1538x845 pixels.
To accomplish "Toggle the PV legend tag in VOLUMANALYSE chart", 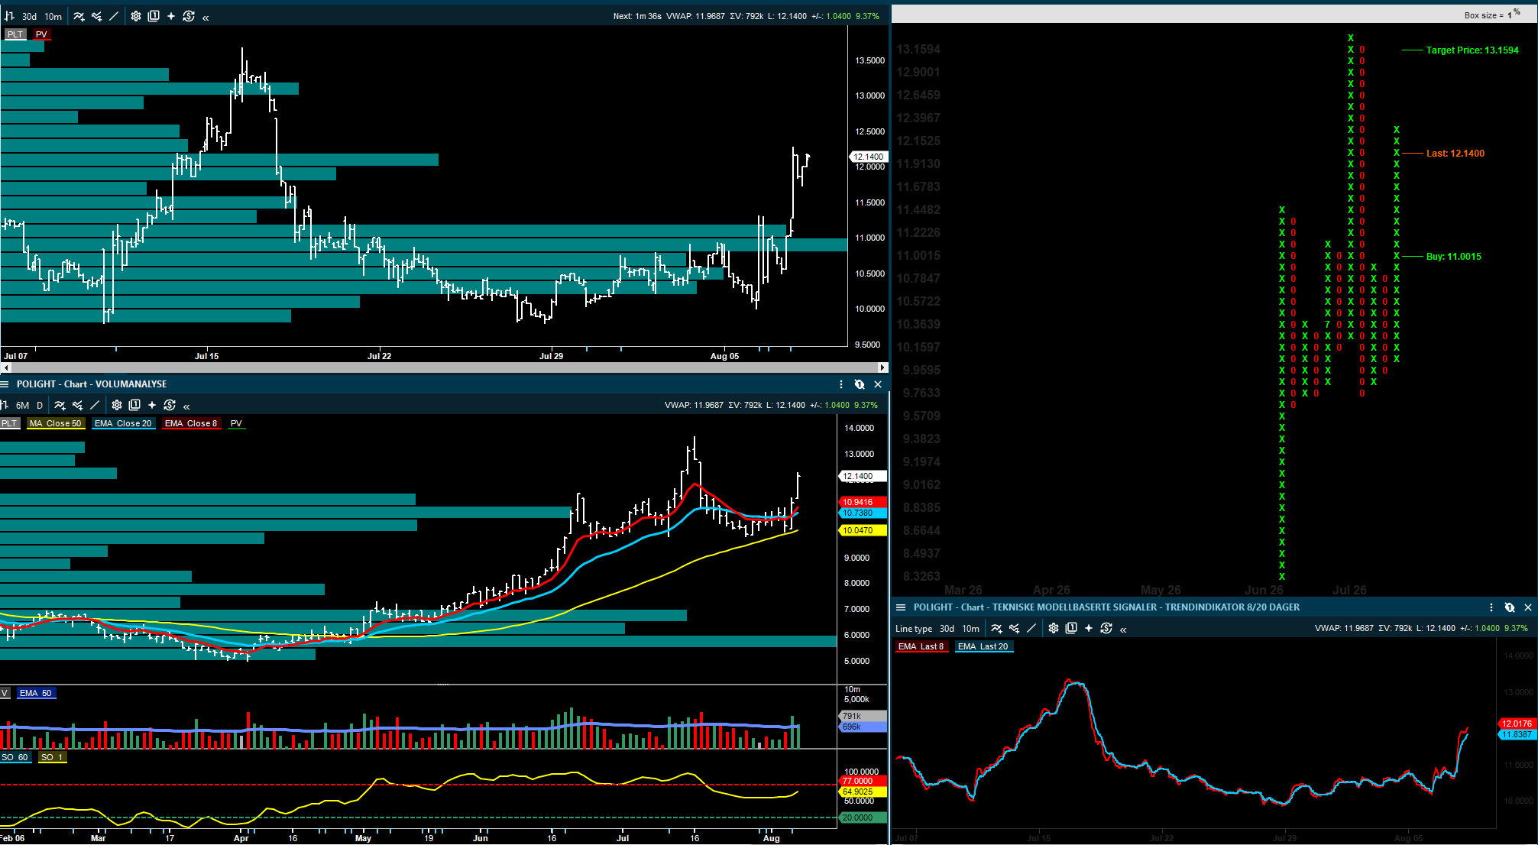I will (236, 423).
